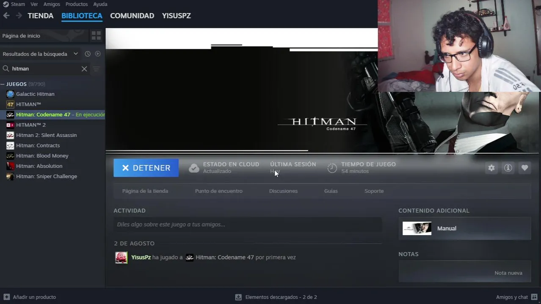This screenshot has width=541, height=304.
Task: Click the Manual thumbnail image
Action: (417, 228)
